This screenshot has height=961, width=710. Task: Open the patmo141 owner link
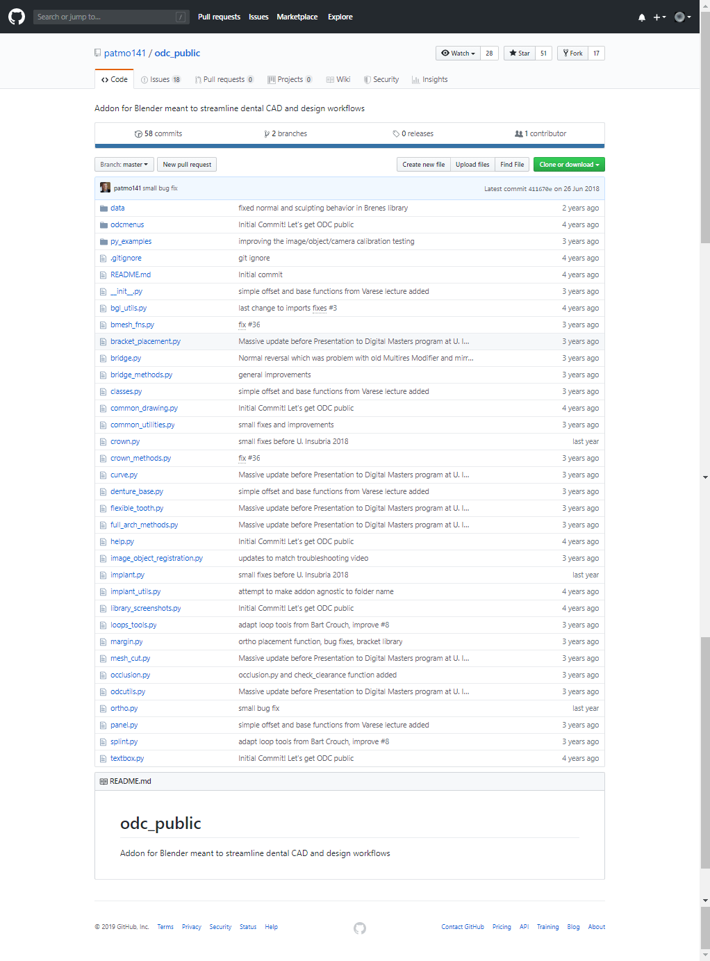[x=125, y=53]
